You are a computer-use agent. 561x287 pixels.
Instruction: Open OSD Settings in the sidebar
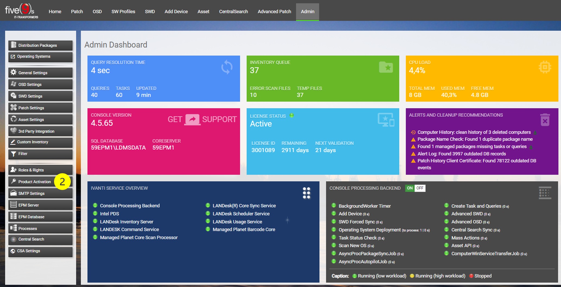pyautogui.click(x=40, y=84)
